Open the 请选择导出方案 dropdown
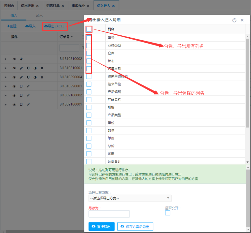The image size is (251, 233). (x=130, y=198)
